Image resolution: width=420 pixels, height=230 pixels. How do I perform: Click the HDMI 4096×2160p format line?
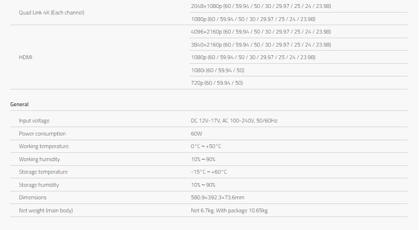pos(260,32)
